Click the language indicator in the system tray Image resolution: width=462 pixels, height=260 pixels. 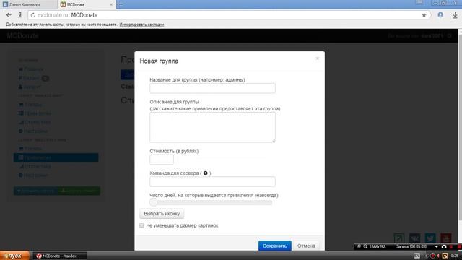(x=417, y=256)
